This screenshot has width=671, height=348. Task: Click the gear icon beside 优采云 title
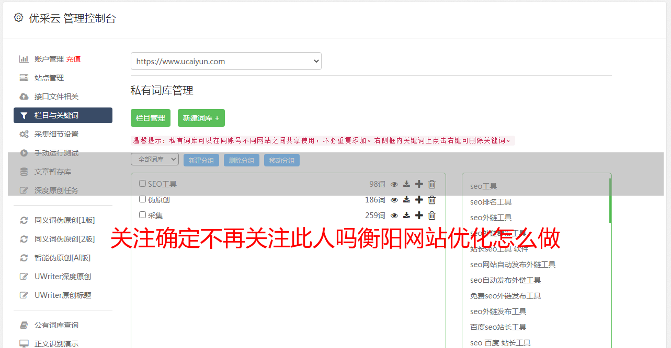18,18
